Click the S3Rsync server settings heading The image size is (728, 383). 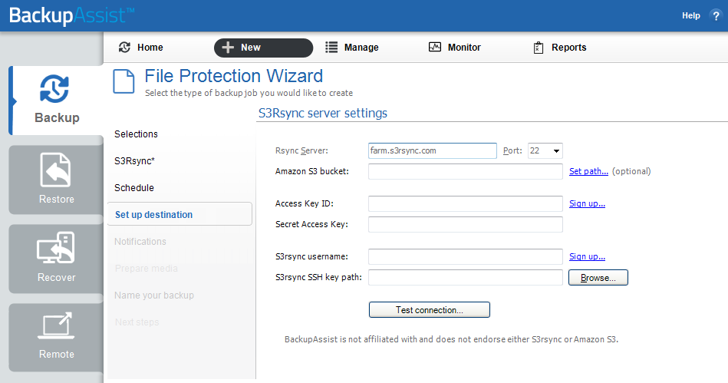[323, 113]
